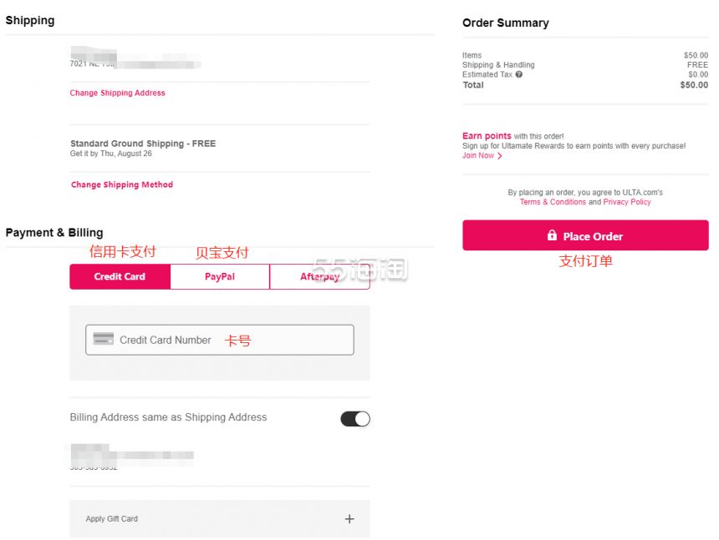Switch to the PayPal payment tab
The height and width of the screenshot is (540, 719).
tap(220, 276)
